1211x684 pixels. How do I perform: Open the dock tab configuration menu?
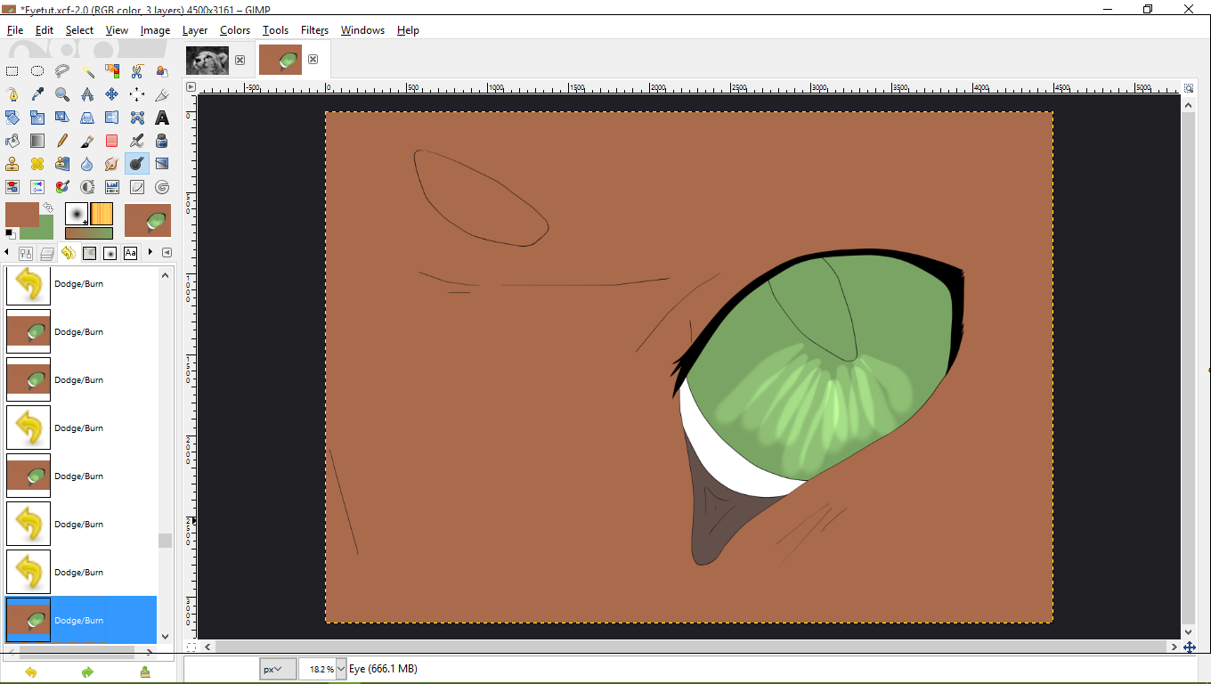point(167,253)
